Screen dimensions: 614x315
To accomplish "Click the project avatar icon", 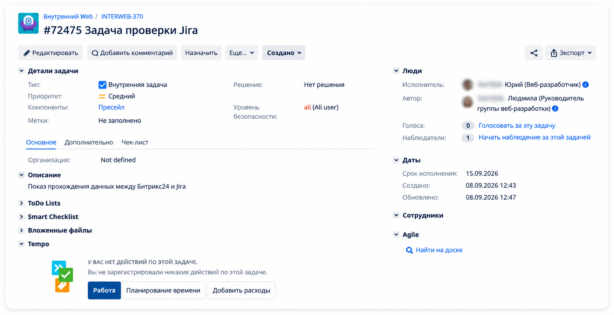I will click(x=28, y=24).
